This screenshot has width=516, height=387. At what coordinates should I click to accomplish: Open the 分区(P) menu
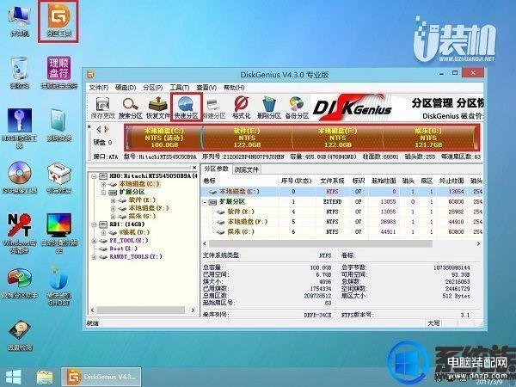pos(153,88)
